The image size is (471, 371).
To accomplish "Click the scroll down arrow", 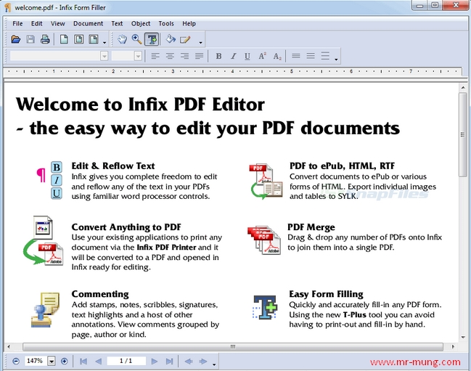I will tap(463, 338).
